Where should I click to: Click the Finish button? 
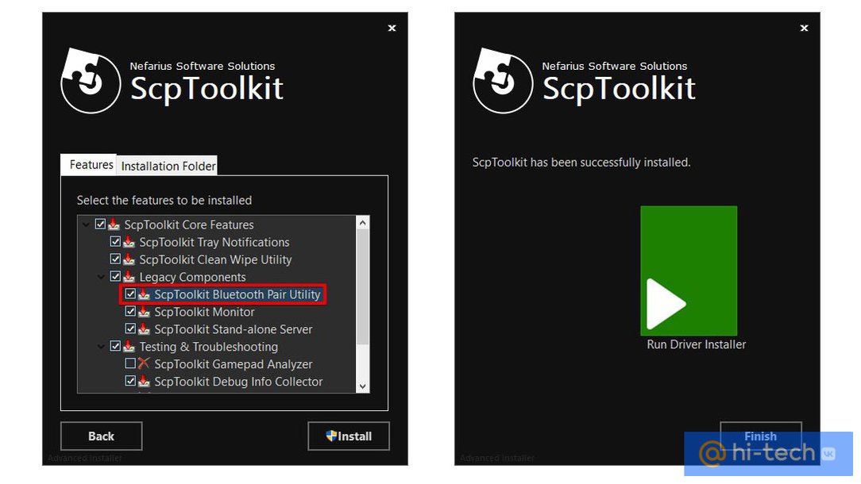click(x=760, y=436)
